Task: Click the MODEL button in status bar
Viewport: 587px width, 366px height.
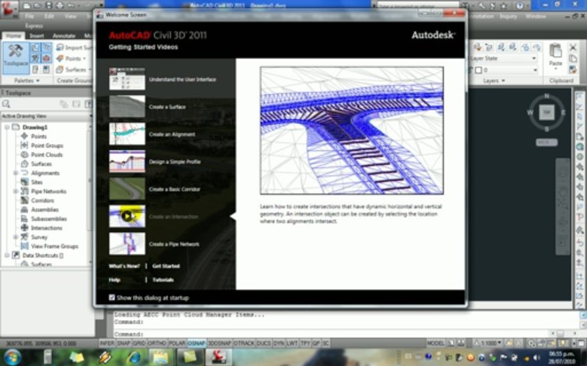Action: pos(436,343)
